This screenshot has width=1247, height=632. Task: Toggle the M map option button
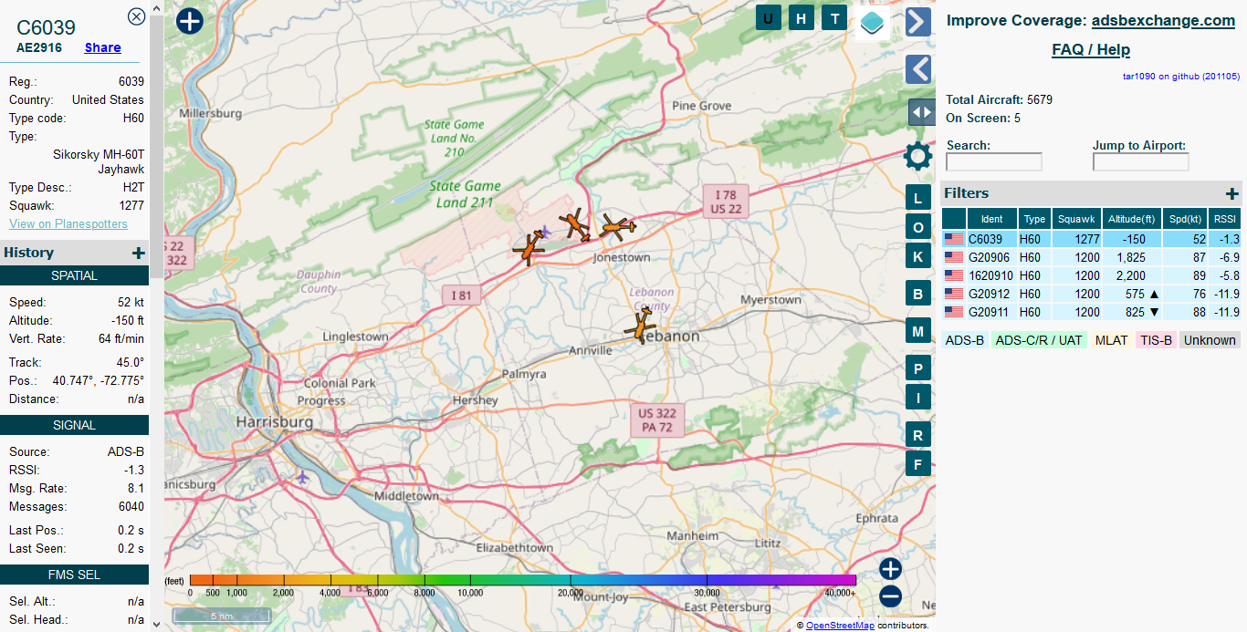click(x=918, y=331)
